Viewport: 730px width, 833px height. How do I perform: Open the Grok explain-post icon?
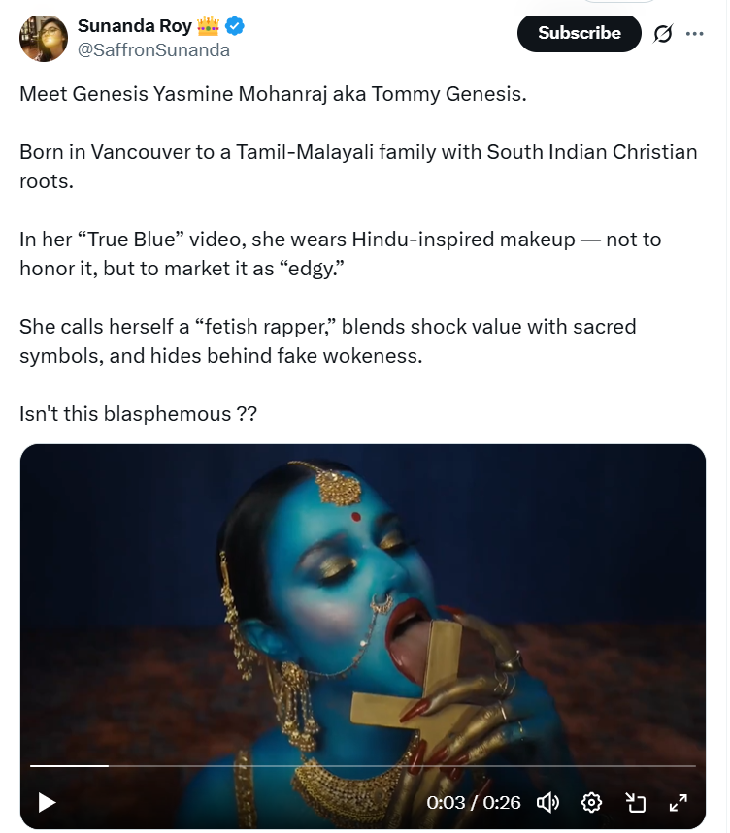[x=663, y=34]
